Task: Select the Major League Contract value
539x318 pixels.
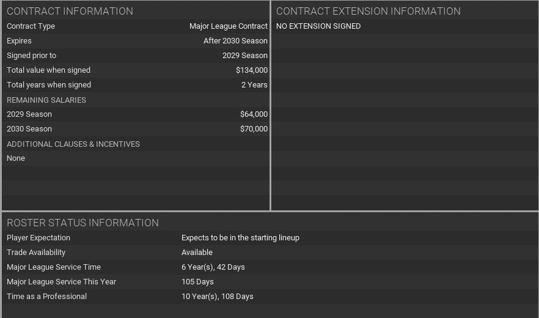Action: pos(228,26)
